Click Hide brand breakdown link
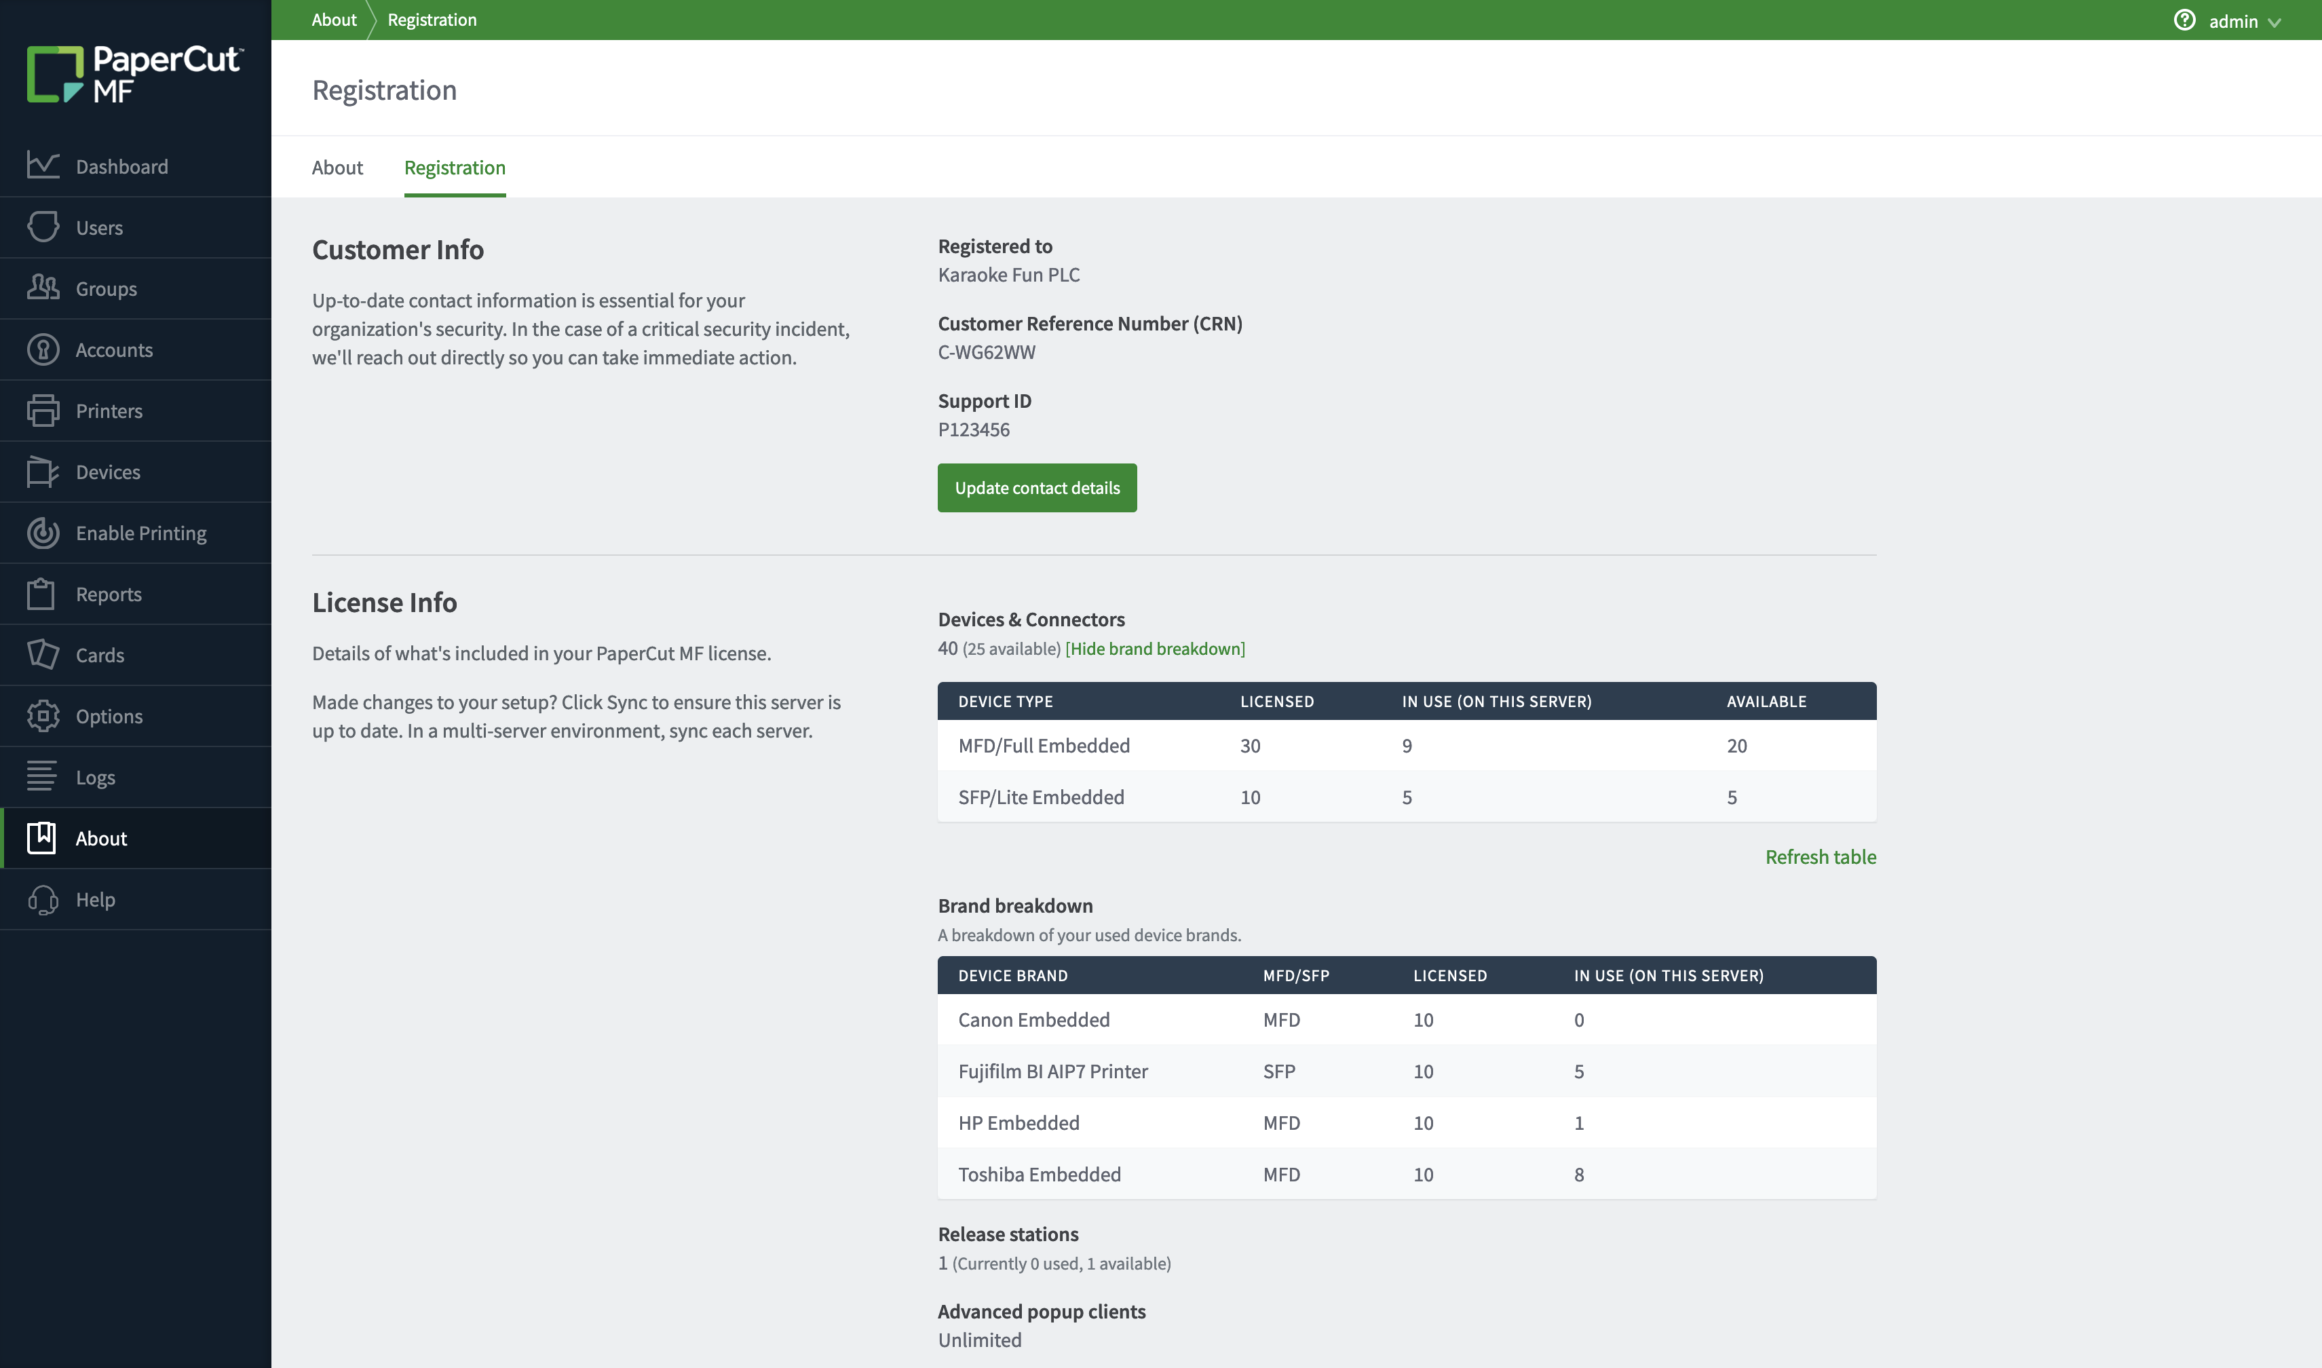2322x1368 pixels. click(1155, 648)
